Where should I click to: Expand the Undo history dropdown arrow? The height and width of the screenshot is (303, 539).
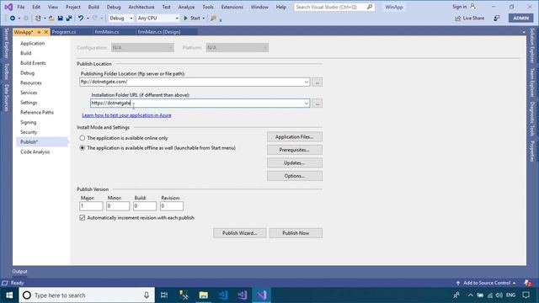click(88, 19)
